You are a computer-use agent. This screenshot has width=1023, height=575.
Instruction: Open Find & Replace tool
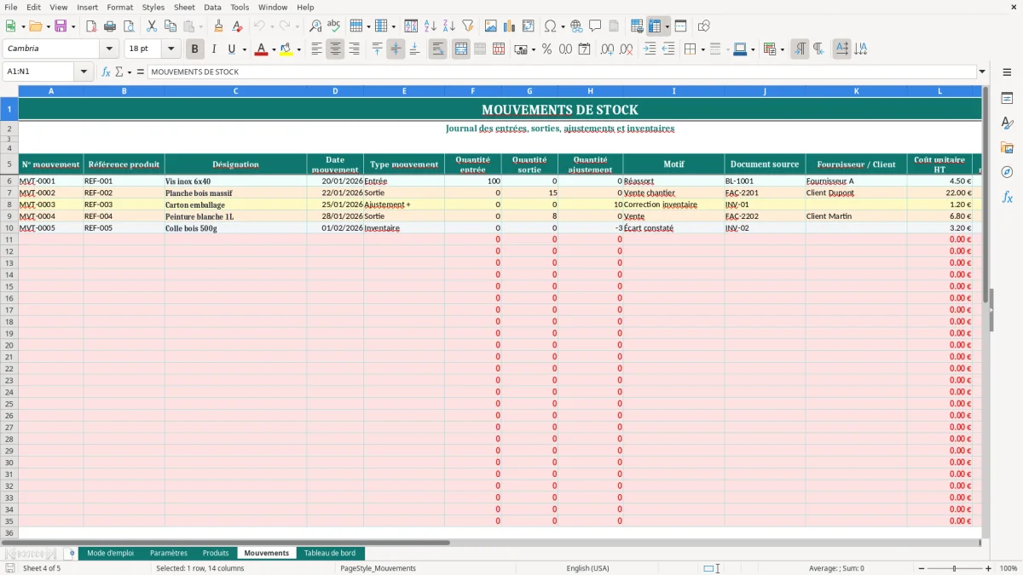pos(315,26)
